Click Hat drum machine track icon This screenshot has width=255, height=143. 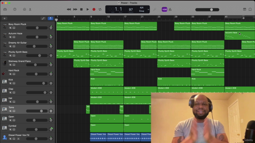4,100
